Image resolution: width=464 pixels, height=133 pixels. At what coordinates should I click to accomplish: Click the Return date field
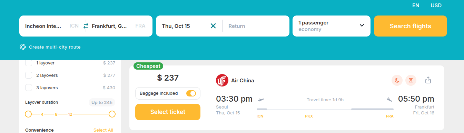[x=256, y=26]
